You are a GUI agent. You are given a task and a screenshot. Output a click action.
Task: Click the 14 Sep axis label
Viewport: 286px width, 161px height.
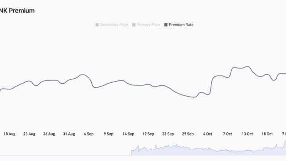coord(128,134)
